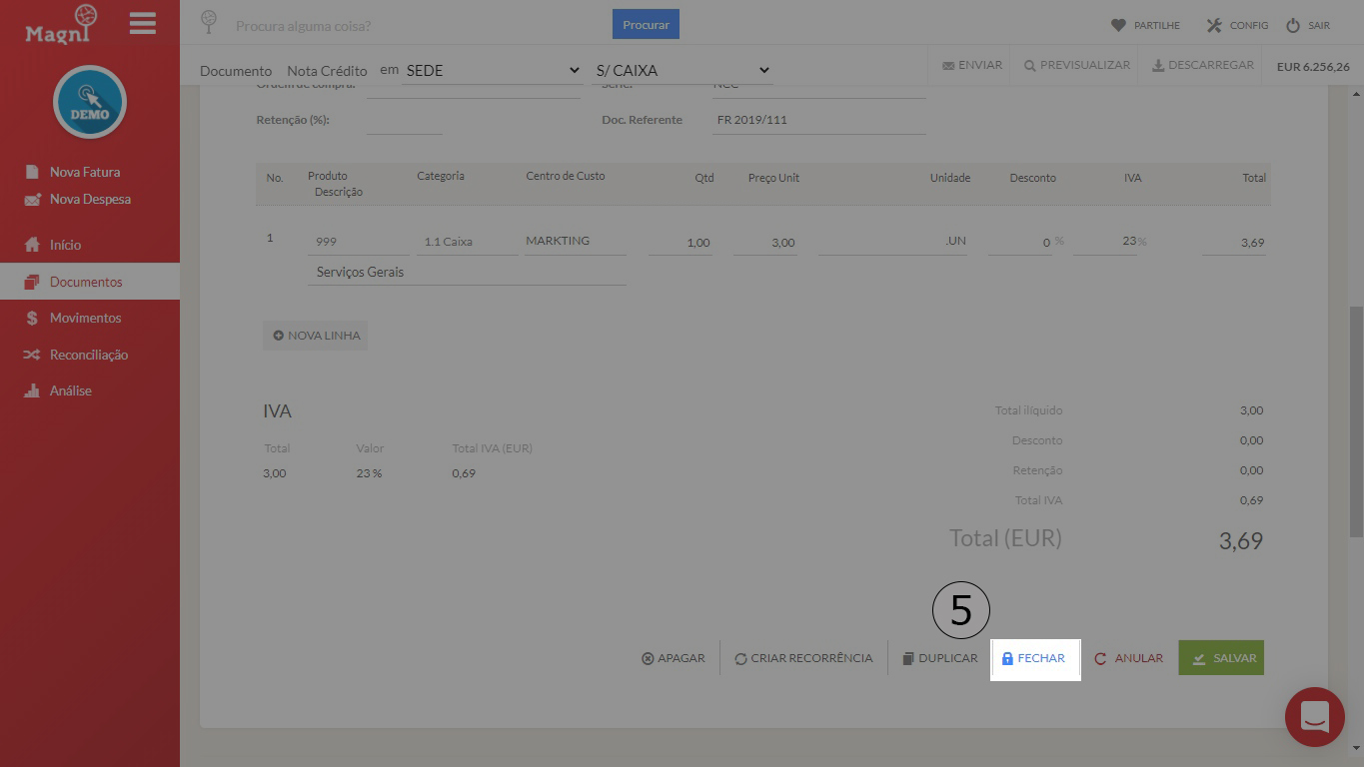Click Previsualizar magnifier button

coord(1077,65)
